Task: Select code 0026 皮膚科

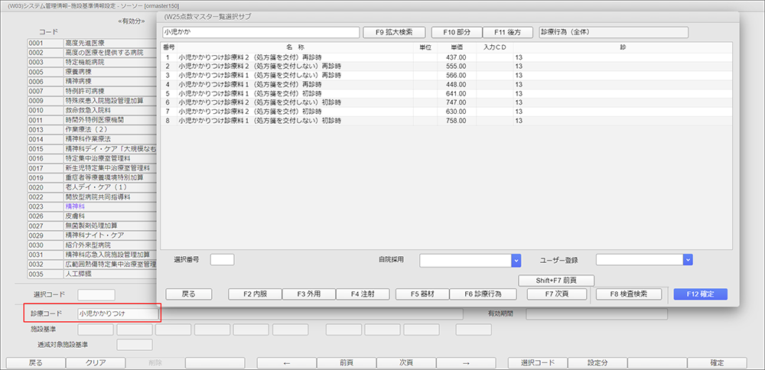Action: 92,216
